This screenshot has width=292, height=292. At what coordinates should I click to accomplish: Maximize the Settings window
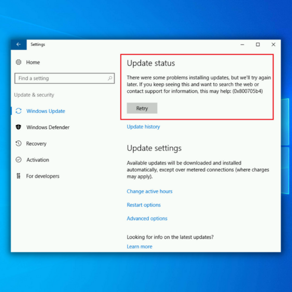pos(258,44)
